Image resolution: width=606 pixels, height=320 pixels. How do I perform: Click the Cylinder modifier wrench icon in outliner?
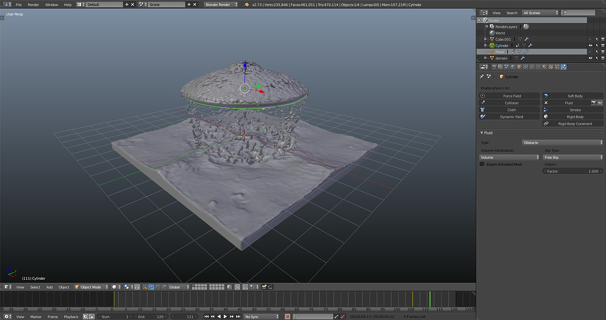click(x=531, y=45)
